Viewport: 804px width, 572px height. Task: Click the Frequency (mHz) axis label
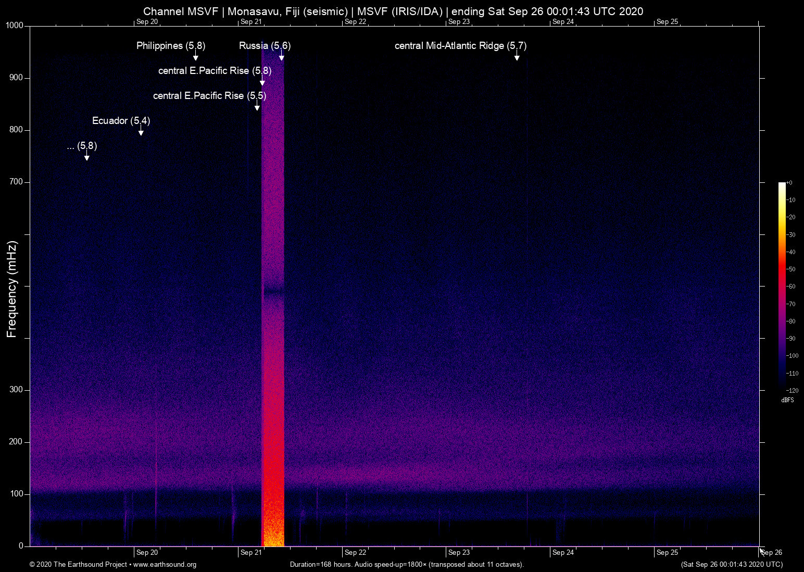click(11, 285)
